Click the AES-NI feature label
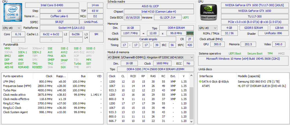Screen dimensions: 290x125 (9, 67)
